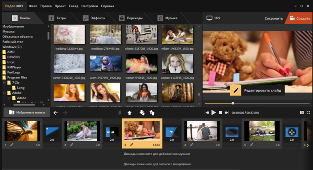
Task: Switch to the Переходы tab
Action: click(131, 18)
